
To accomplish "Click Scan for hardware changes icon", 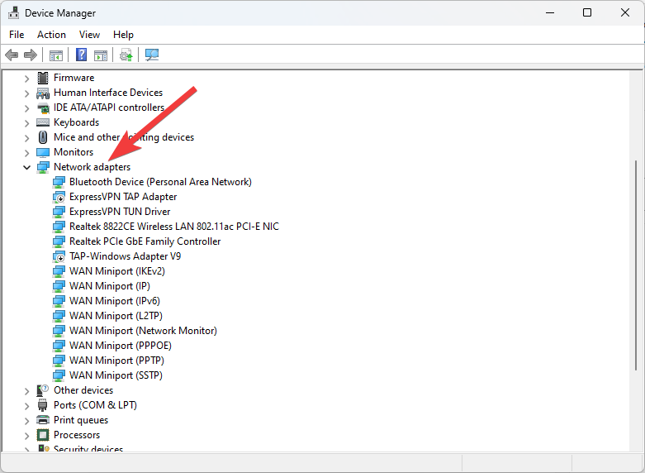I will (152, 55).
